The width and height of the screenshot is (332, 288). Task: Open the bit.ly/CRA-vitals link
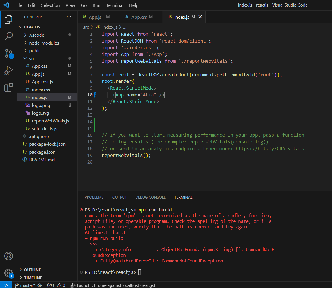[270, 149]
